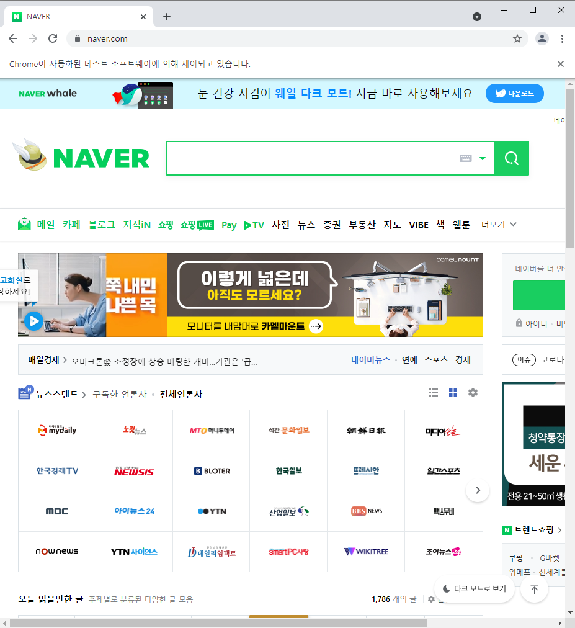This screenshot has height=628, width=575.
Task: Go to 카페 service
Action: 71,225
